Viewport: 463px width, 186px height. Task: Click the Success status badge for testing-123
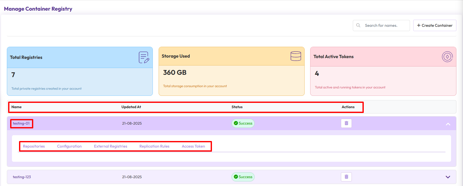(243, 177)
